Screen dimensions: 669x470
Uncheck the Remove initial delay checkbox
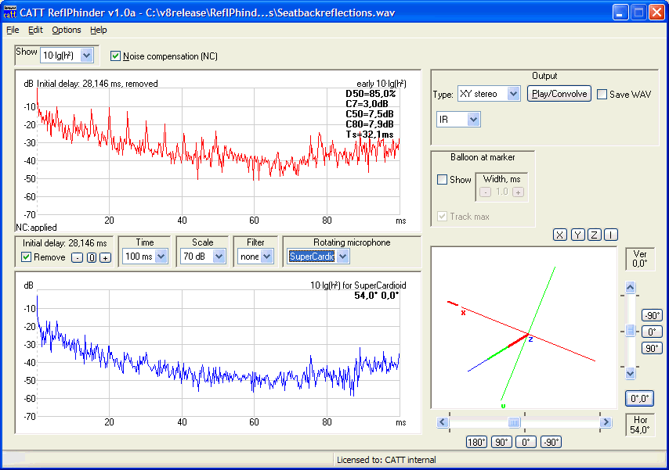[x=27, y=257]
